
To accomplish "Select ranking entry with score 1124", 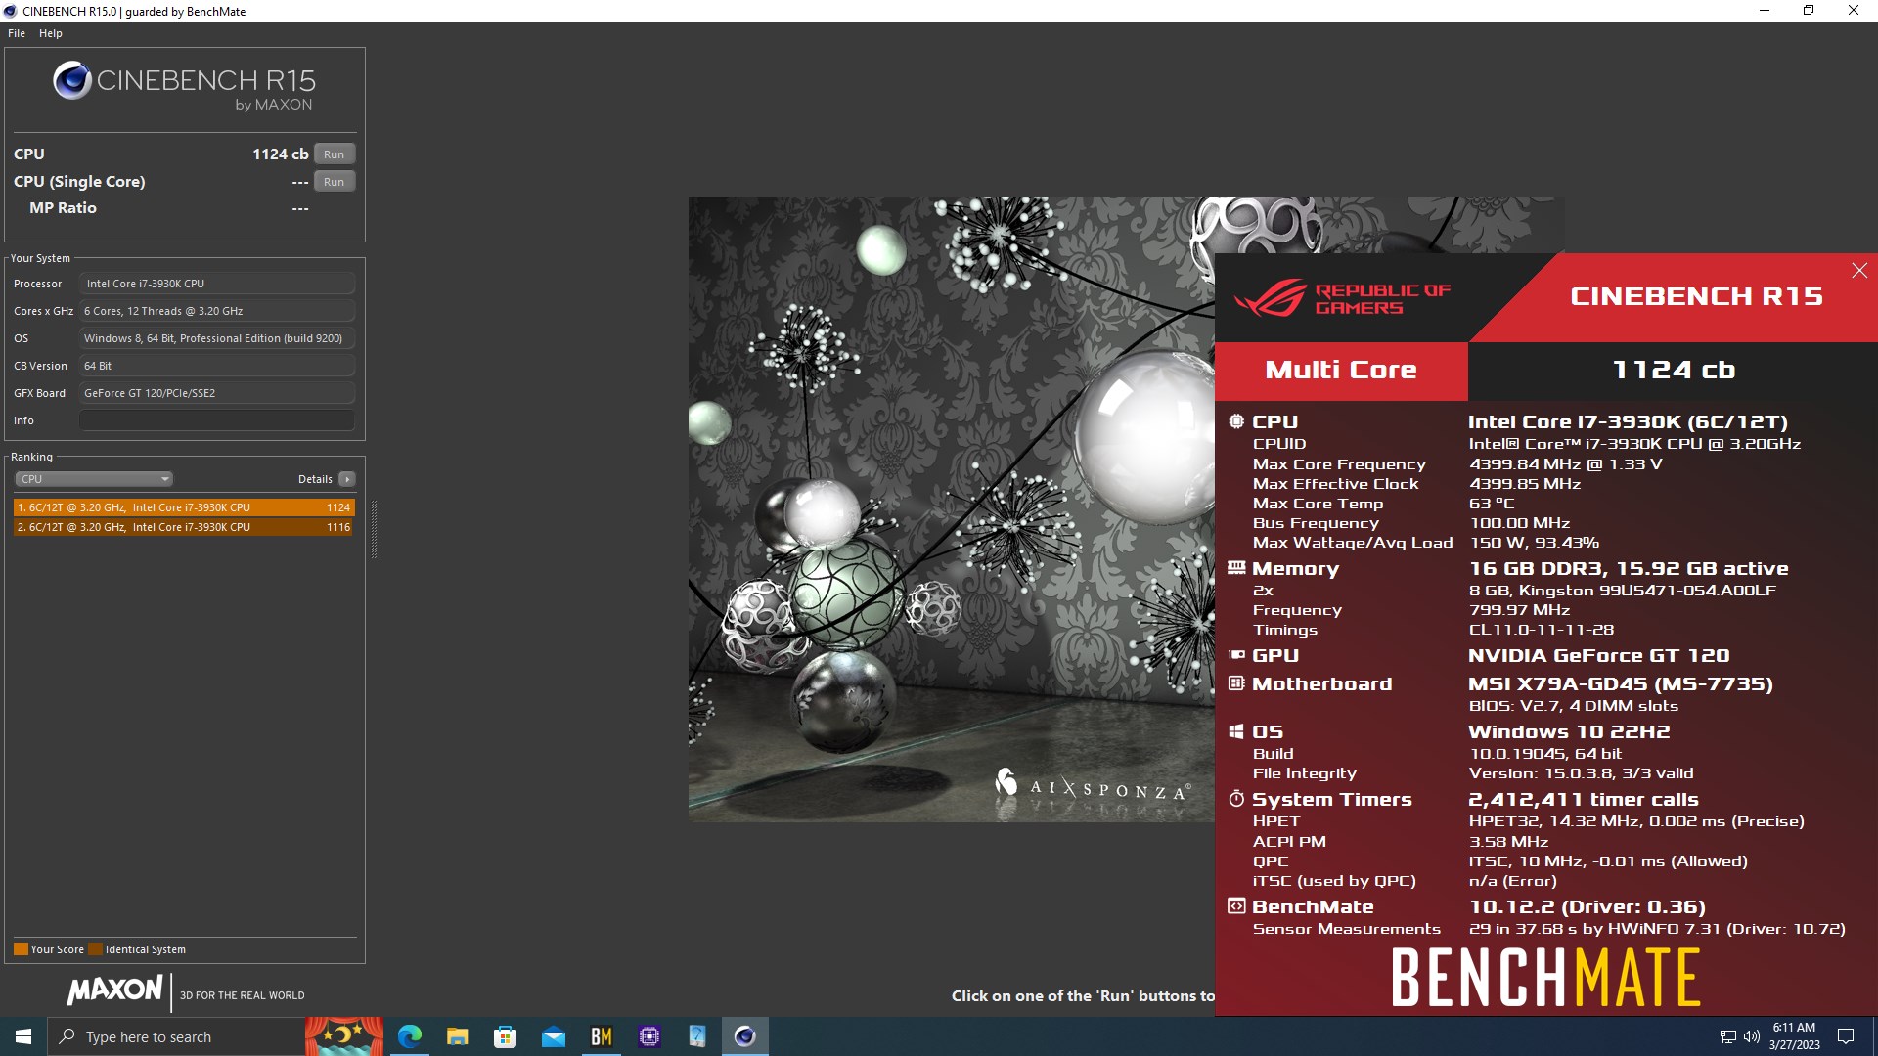I will [x=184, y=507].
